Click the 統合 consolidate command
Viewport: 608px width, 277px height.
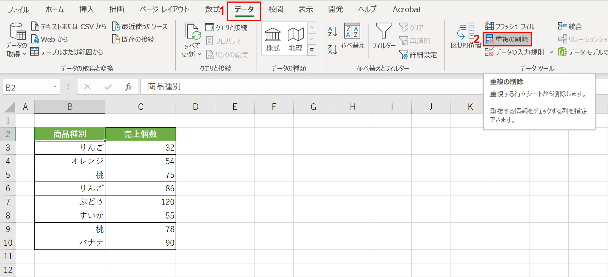[x=570, y=26]
